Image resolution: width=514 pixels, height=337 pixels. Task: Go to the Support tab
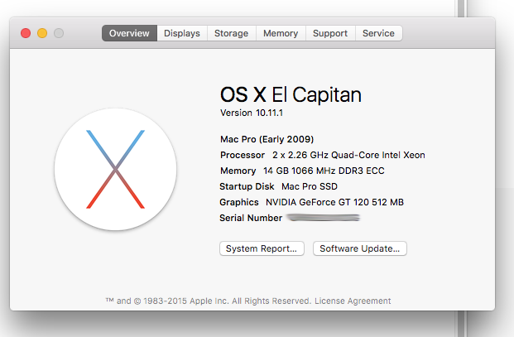coord(330,33)
